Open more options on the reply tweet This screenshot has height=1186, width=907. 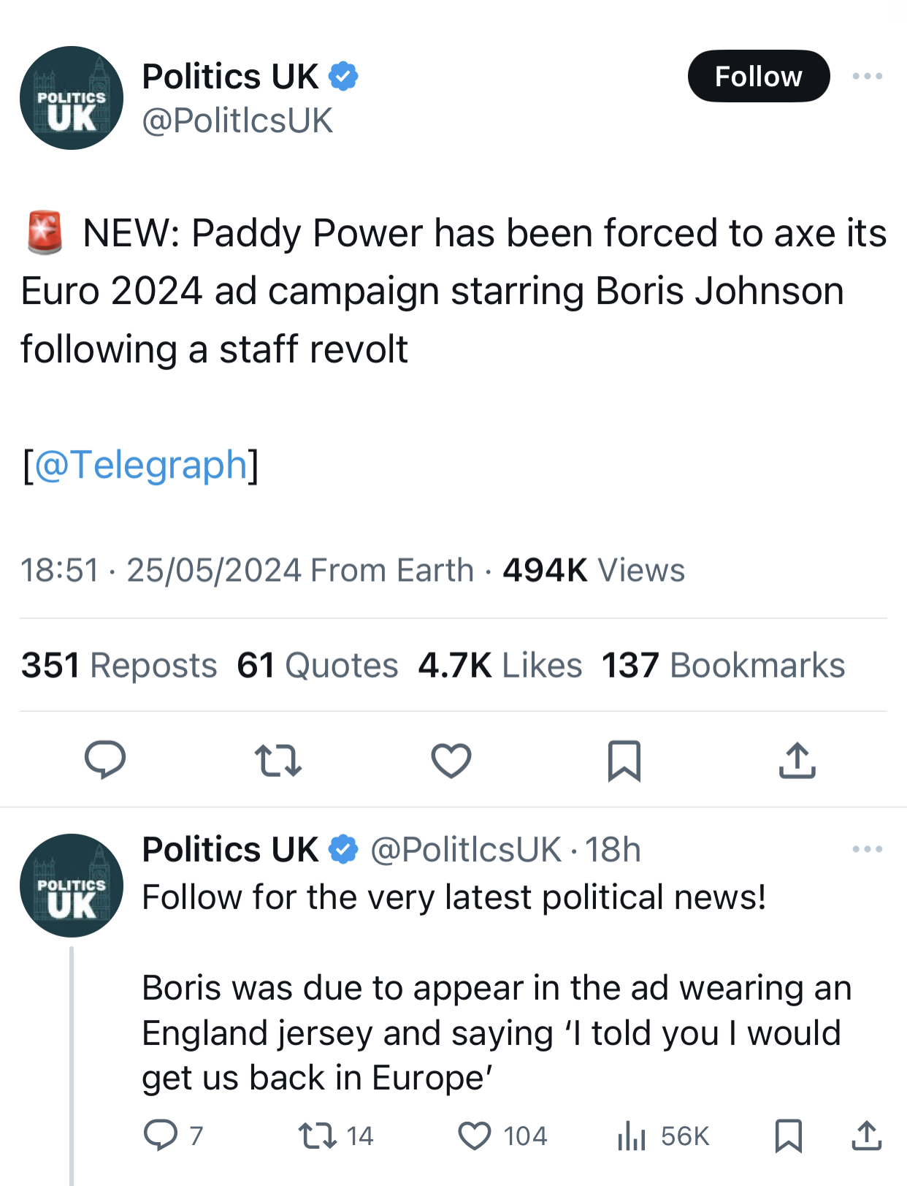(x=867, y=849)
